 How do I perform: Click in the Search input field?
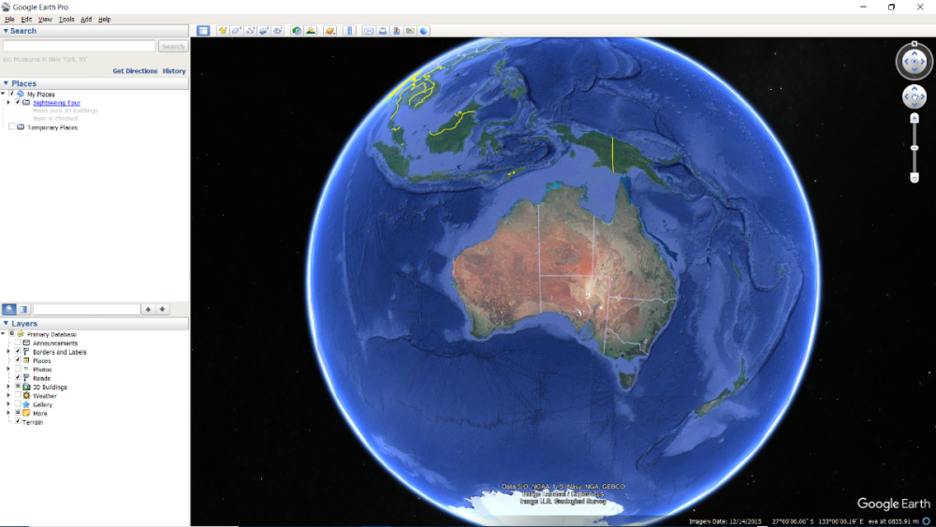[80, 46]
